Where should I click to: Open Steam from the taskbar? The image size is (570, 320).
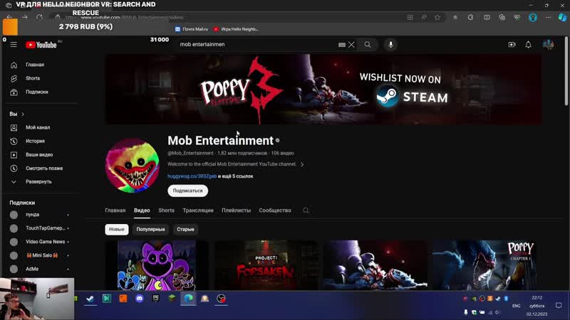(x=90, y=299)
